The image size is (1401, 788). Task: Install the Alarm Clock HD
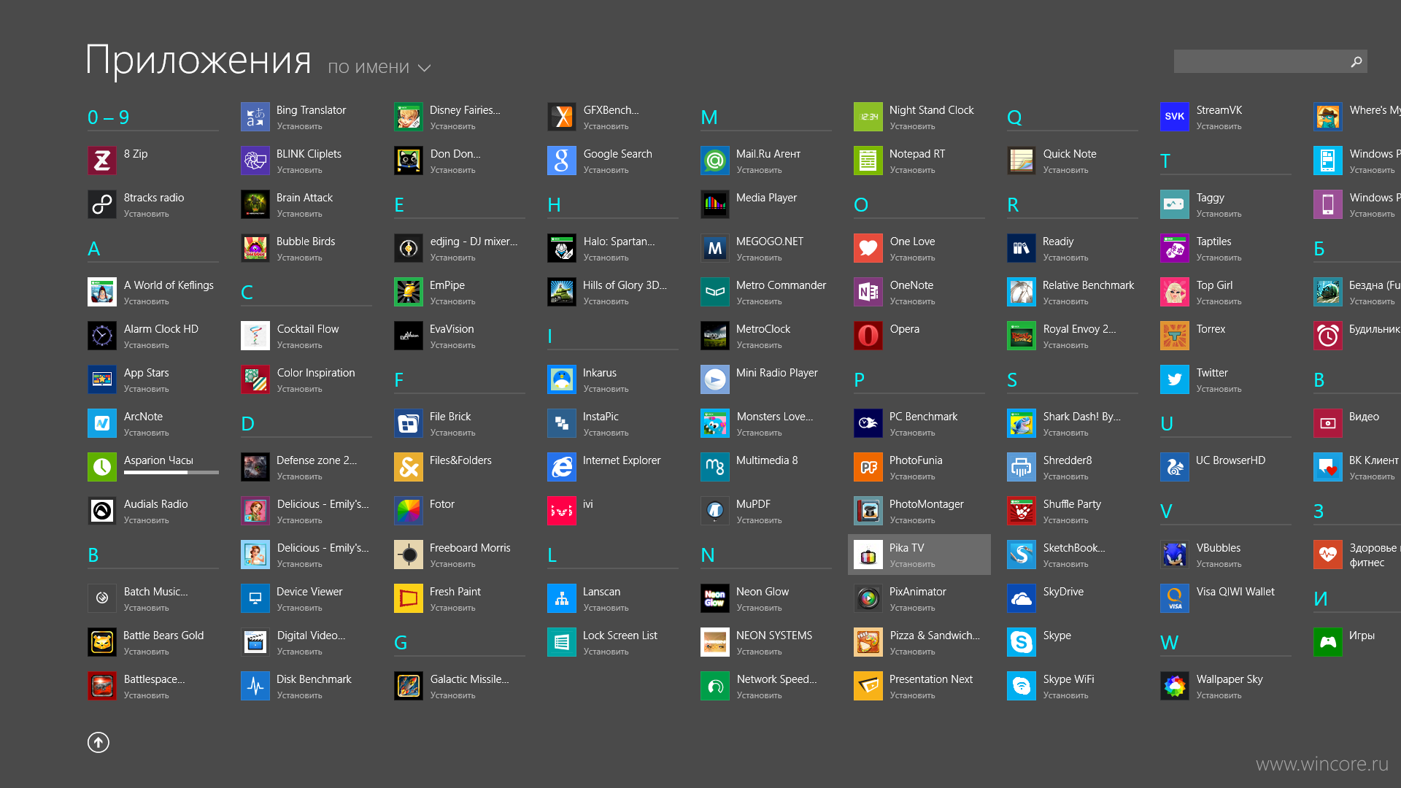click(144, 344)
